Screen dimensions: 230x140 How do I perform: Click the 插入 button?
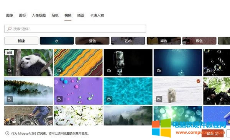tap(212, 133)
